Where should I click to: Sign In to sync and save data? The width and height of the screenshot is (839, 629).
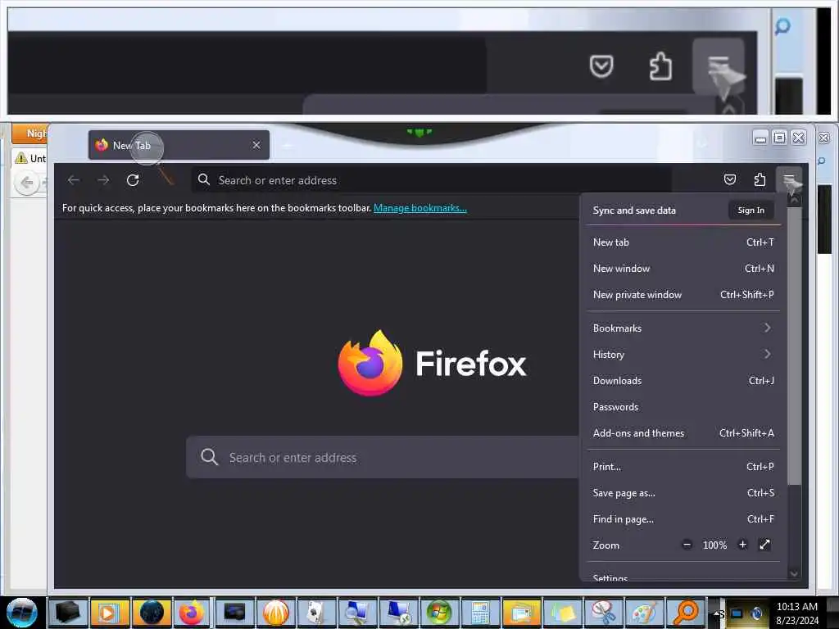tap(751, 210)
